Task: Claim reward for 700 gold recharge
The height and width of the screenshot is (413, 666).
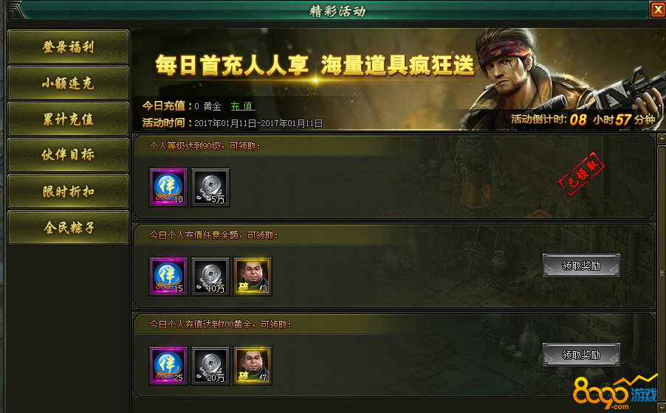Action: [x=581, y=355]
